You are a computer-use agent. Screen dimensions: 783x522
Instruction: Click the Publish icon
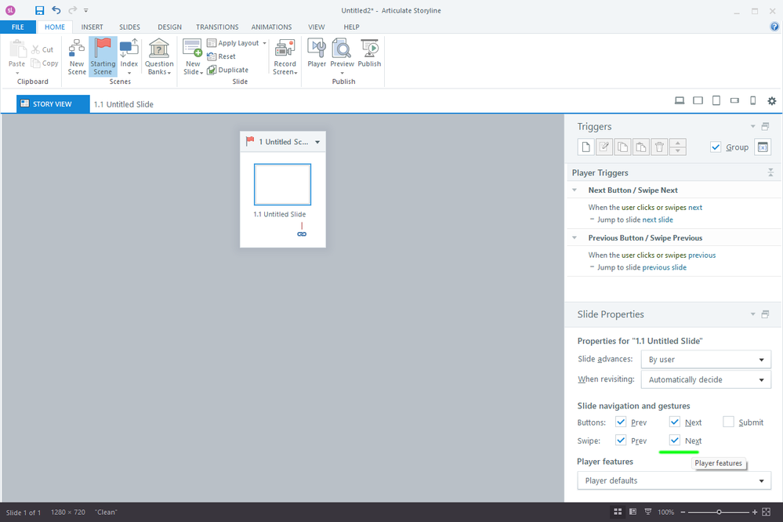369,50
